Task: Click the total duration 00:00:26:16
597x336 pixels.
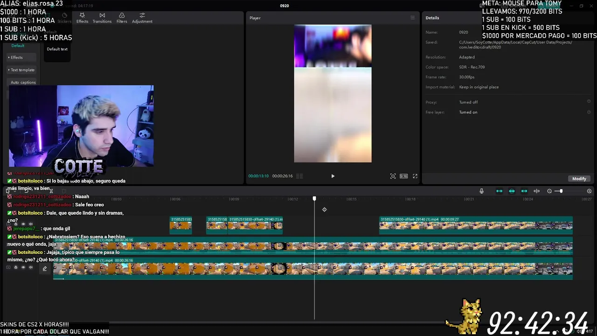Action: 282,176
